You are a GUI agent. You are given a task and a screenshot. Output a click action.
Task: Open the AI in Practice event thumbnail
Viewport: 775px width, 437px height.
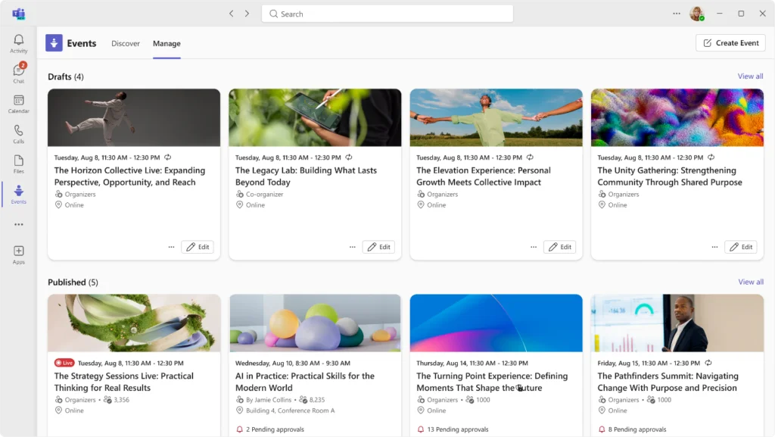click(x=315, y=323)
